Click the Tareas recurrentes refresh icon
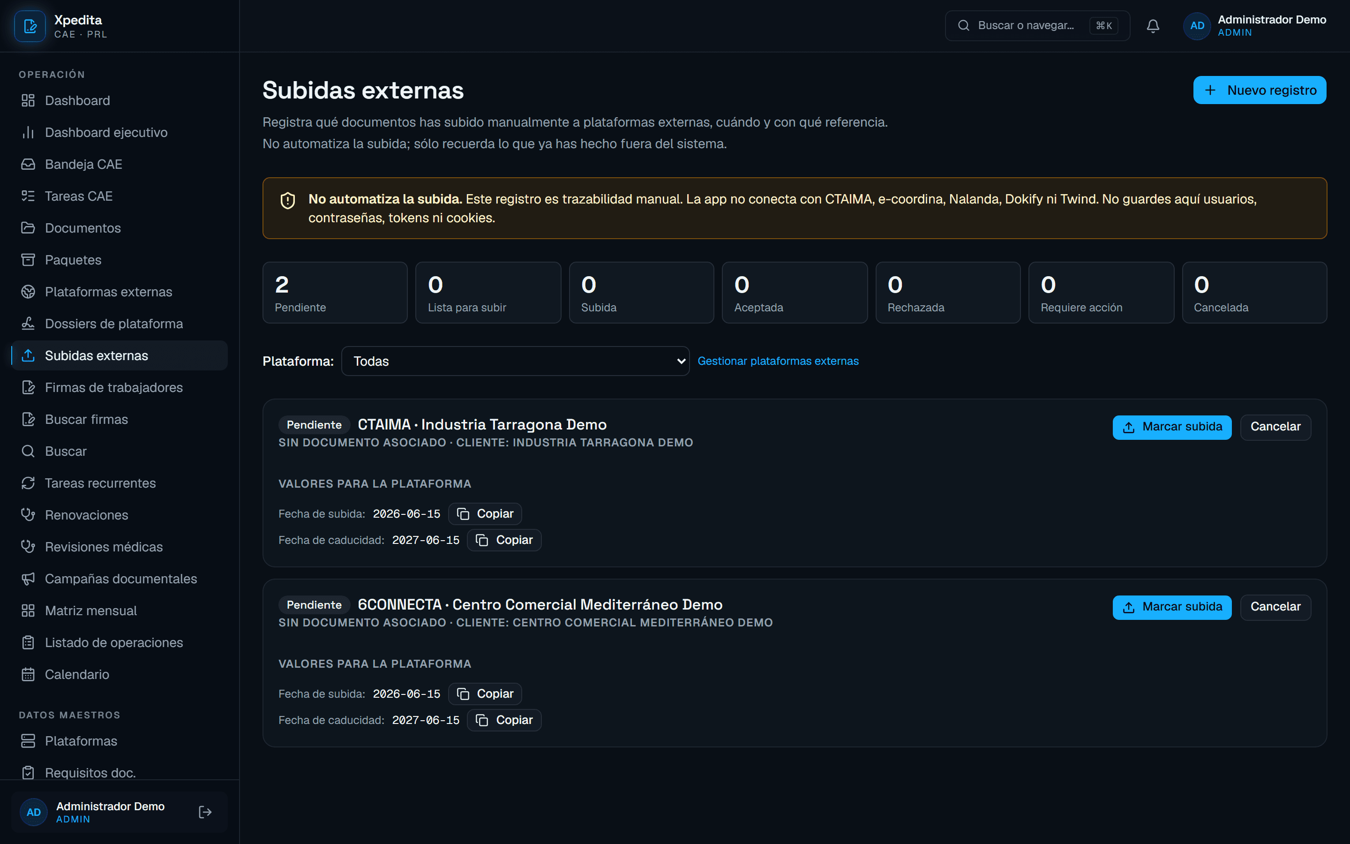1350x844 pixels. coord(28,483)
